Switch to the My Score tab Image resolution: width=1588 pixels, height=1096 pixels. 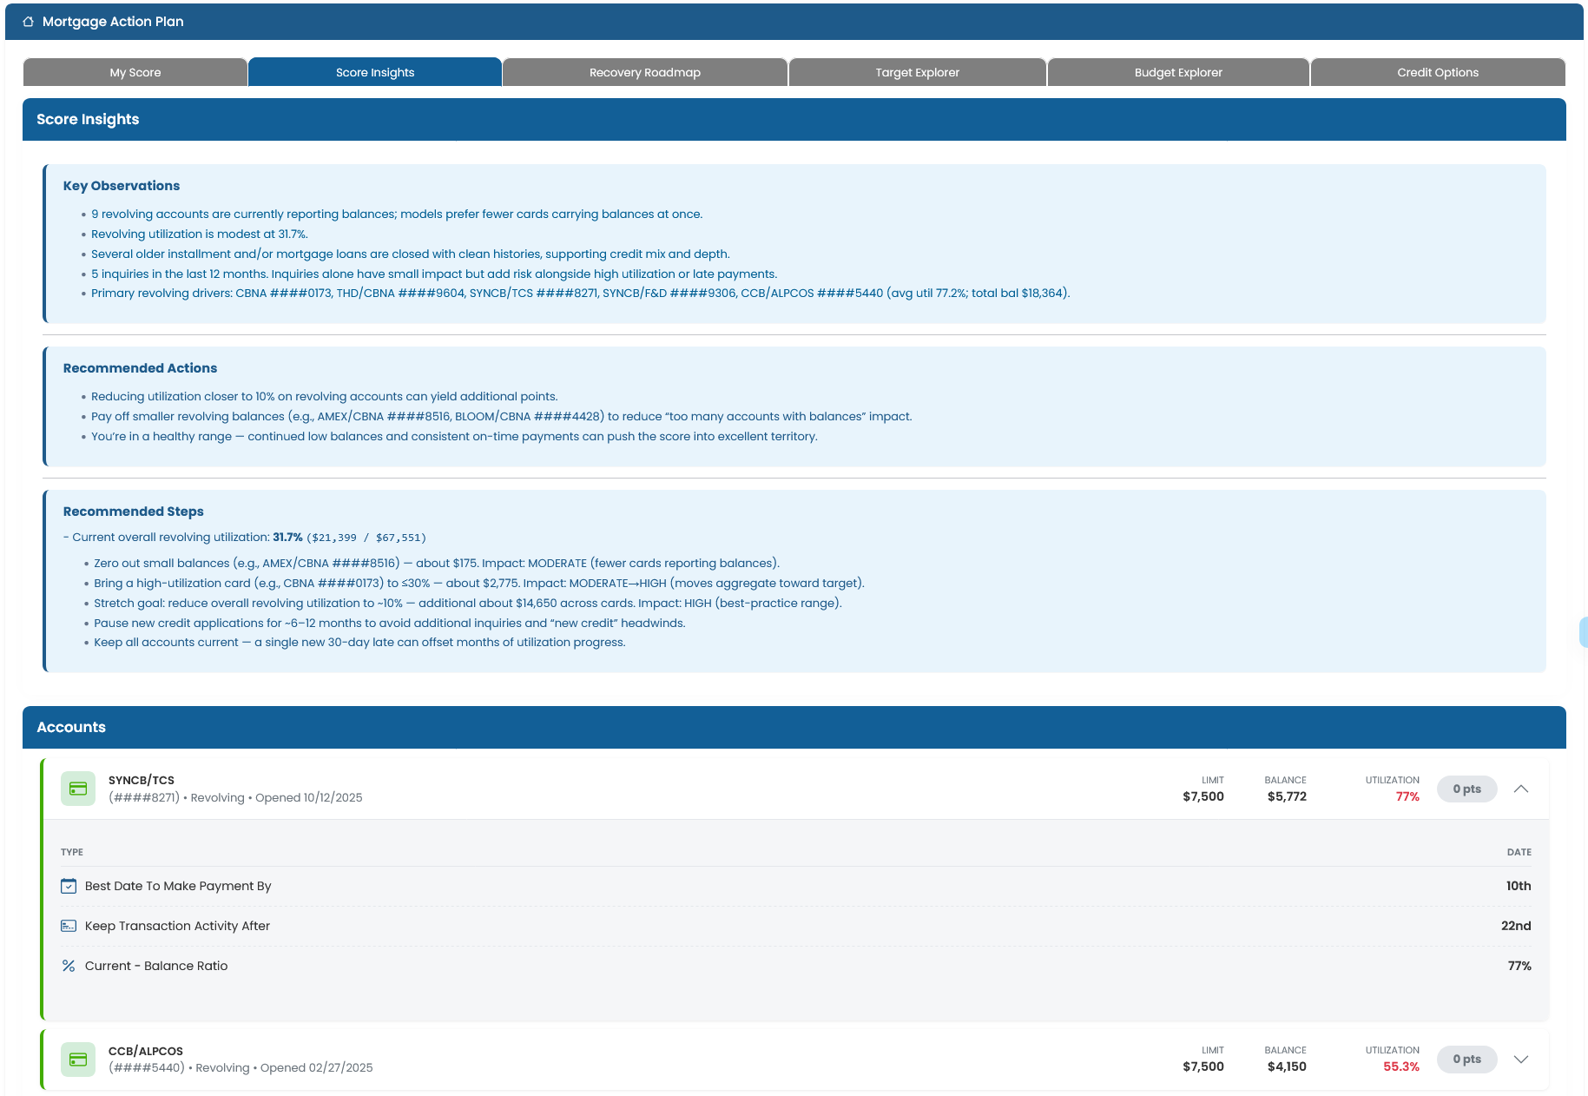click(135, 72)
